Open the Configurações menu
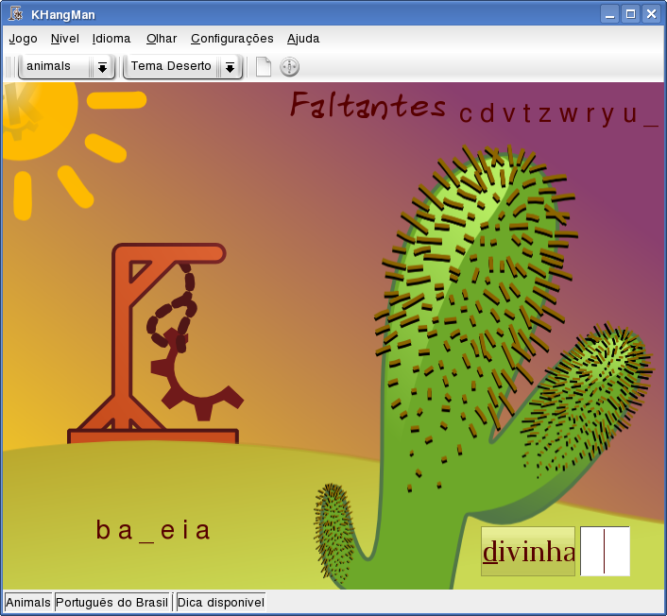The height and width of the screenshot is (616, 667). point(231,39)
